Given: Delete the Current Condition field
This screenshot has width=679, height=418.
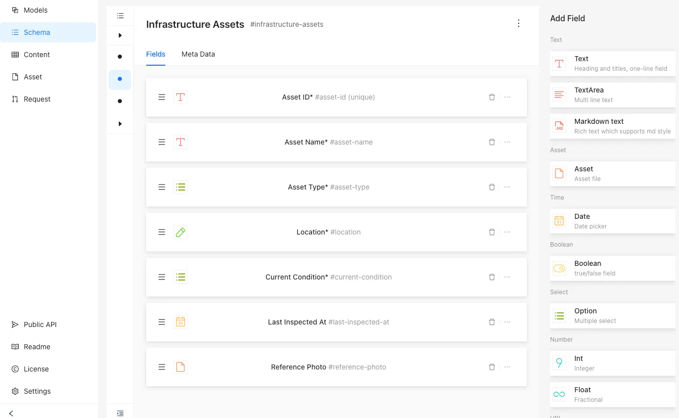Looking at the screenshot, I should tap(491, 277).
